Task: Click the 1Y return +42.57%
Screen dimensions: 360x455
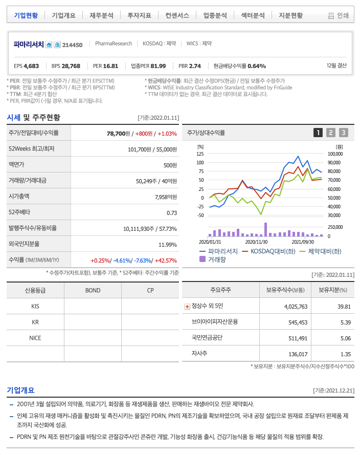Action: (166, 261)
